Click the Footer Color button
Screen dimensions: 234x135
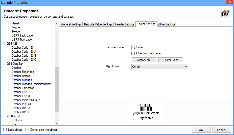click(171, 60)
